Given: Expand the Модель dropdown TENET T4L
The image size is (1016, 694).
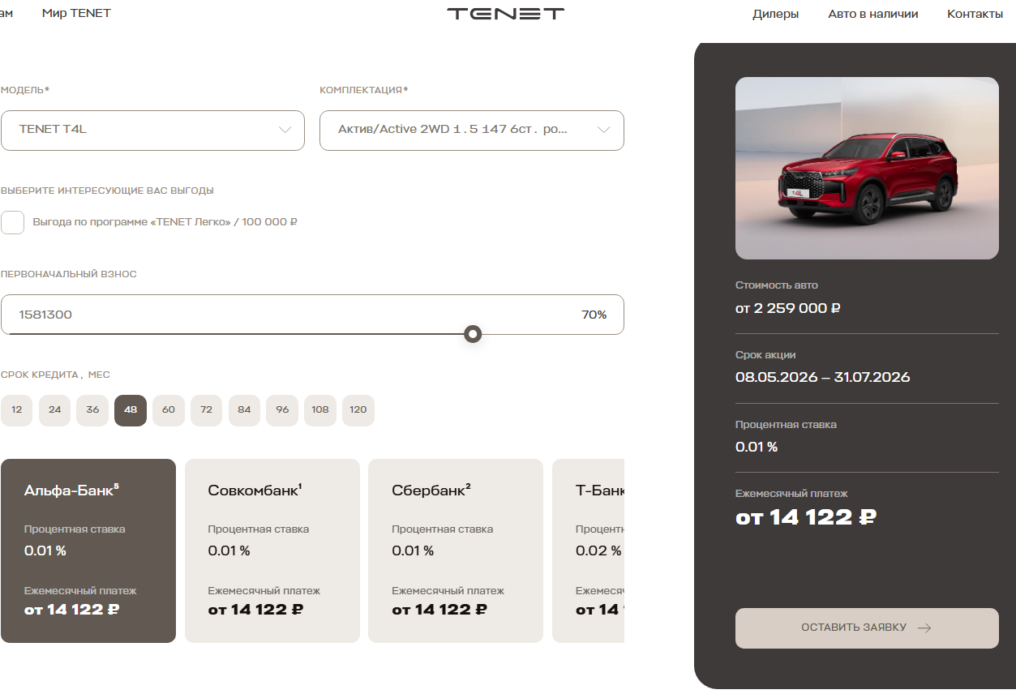Looking at the screenshot, I should (152, 131).
